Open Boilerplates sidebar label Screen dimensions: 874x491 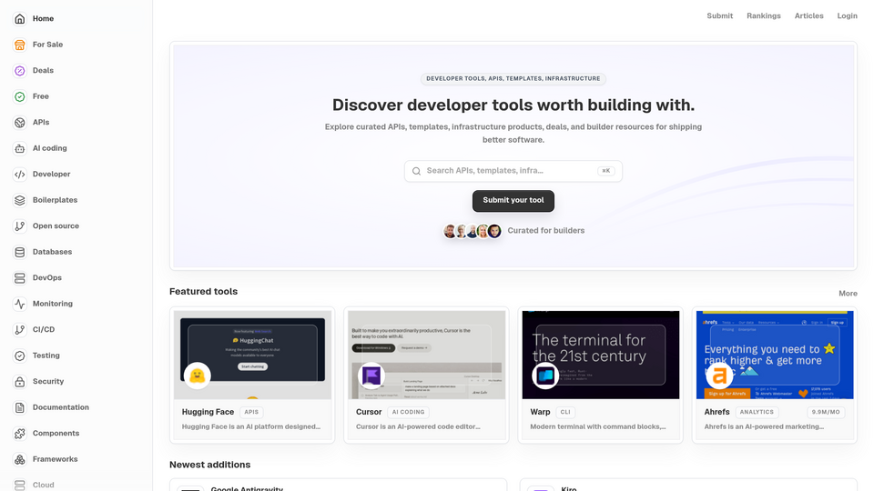pos(56,200)
